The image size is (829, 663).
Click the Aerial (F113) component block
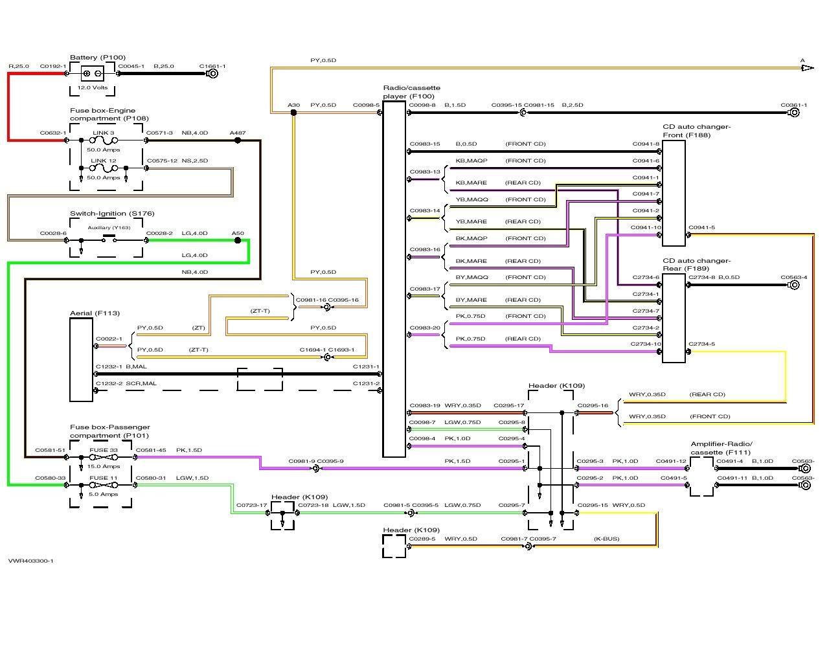(82, 360)
